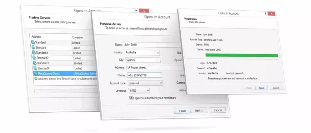Select the Standard2 server row
The image size is (311, 133).
pyautogui.click(x=64, y=58)
